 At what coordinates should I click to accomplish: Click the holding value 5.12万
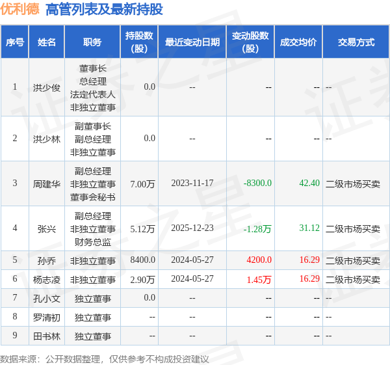point(142,229)
